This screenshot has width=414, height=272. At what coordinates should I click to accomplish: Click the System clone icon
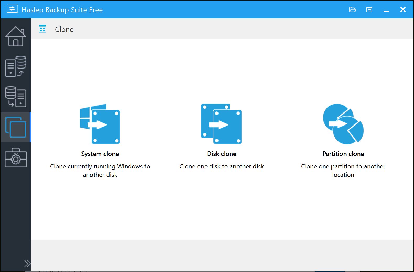tap(100, 124)
